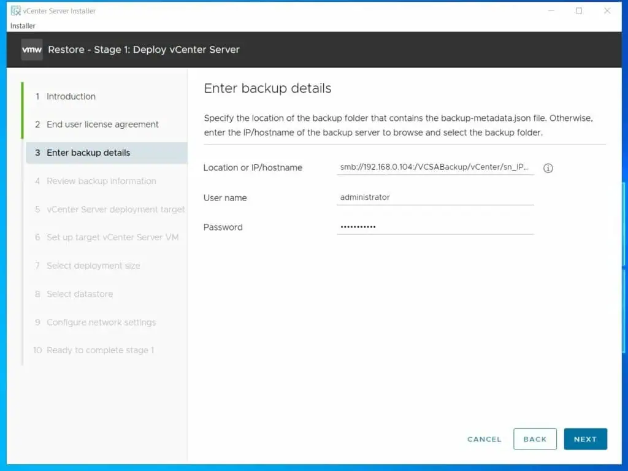The height and width of the screenshot is (471, 628).
Task: Click the vCenter Server Installer title icon
Action: pyautogui.click(x=15, y=11)
